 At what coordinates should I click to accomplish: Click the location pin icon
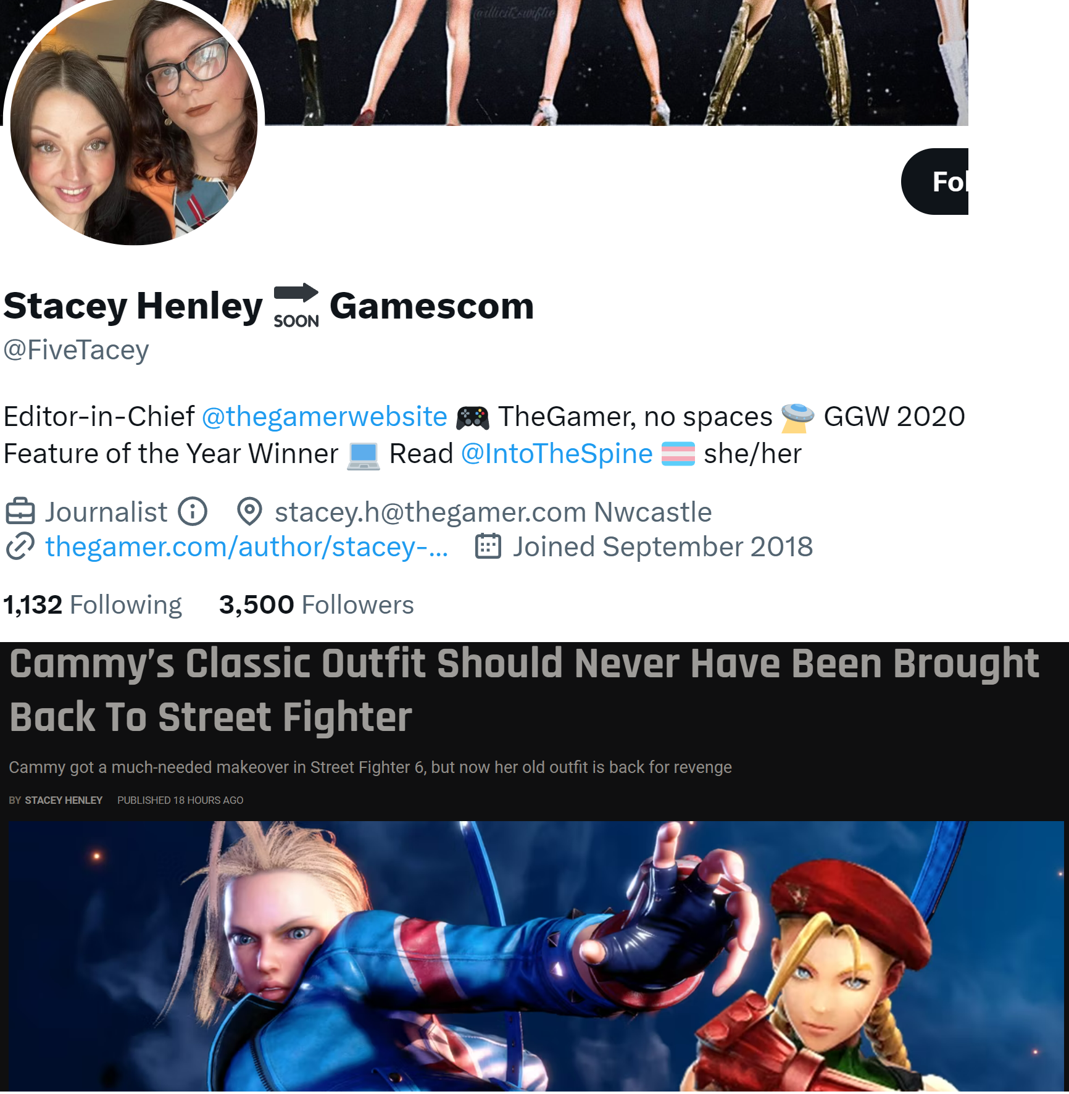point(250,512)
